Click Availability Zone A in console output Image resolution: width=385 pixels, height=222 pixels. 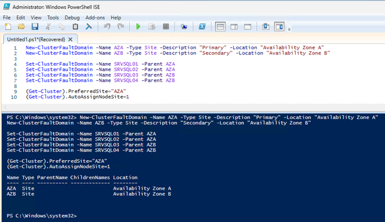pyautogui.click(x=142, y=188)
